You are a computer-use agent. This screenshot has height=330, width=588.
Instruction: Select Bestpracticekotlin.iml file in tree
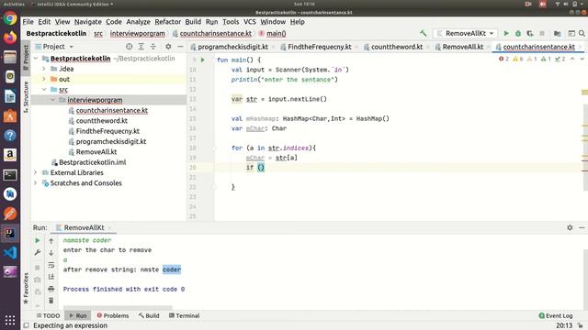92,162
